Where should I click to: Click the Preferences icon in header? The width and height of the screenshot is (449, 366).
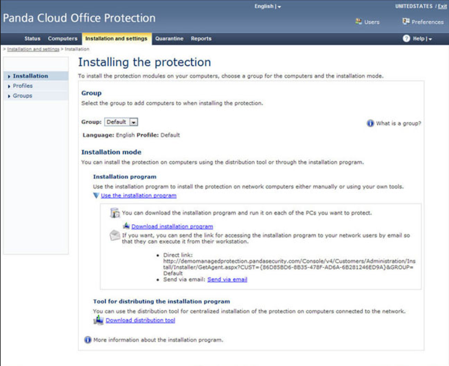pos(406,21)
